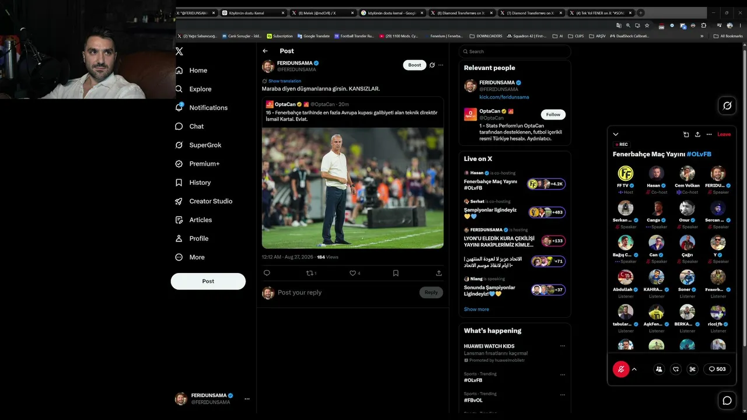
Task: Open the Space's three-dot options menu
Action: (x=709, y=134)
